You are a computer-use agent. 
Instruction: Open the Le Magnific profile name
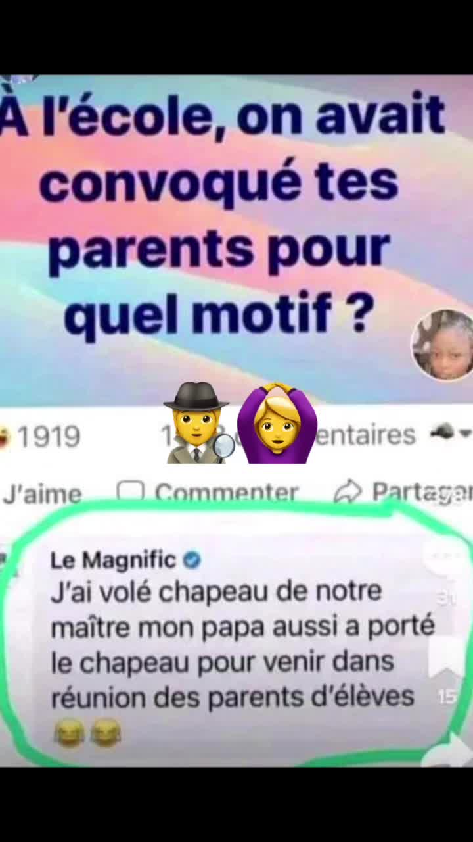(113, 560)
